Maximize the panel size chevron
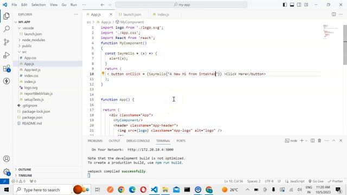Image resolution: width=347 pixels, height=195 pixels. click(333, 141)
